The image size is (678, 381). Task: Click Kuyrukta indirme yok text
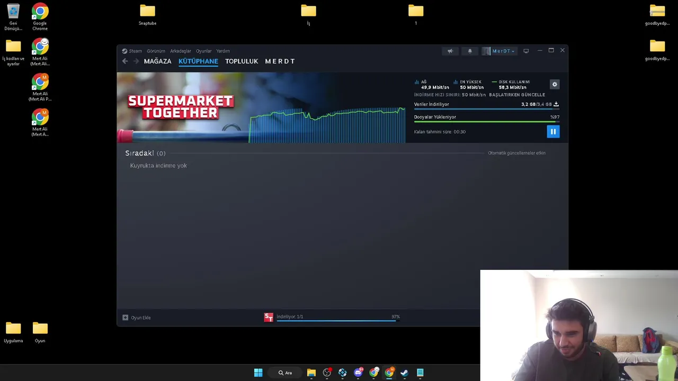point(158,166)
